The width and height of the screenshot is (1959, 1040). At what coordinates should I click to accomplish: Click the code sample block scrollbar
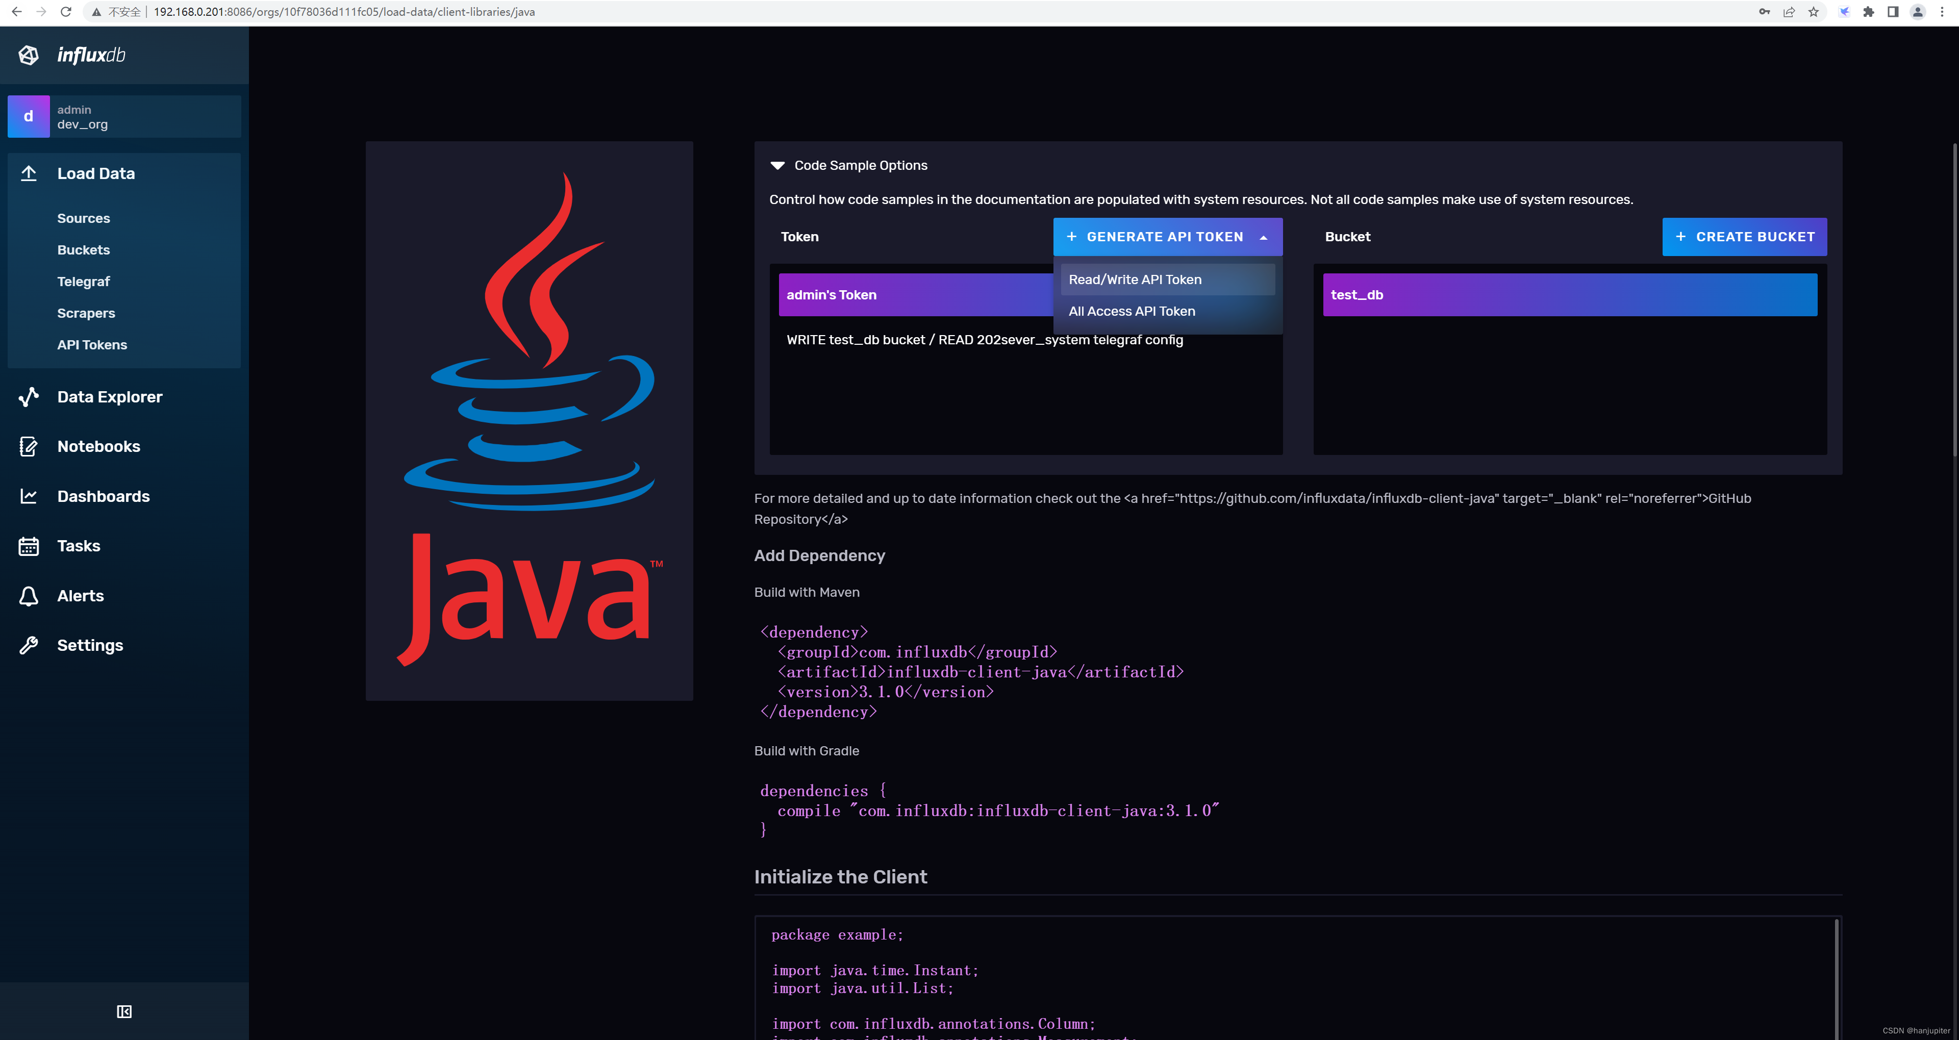tap(1836, 979)
